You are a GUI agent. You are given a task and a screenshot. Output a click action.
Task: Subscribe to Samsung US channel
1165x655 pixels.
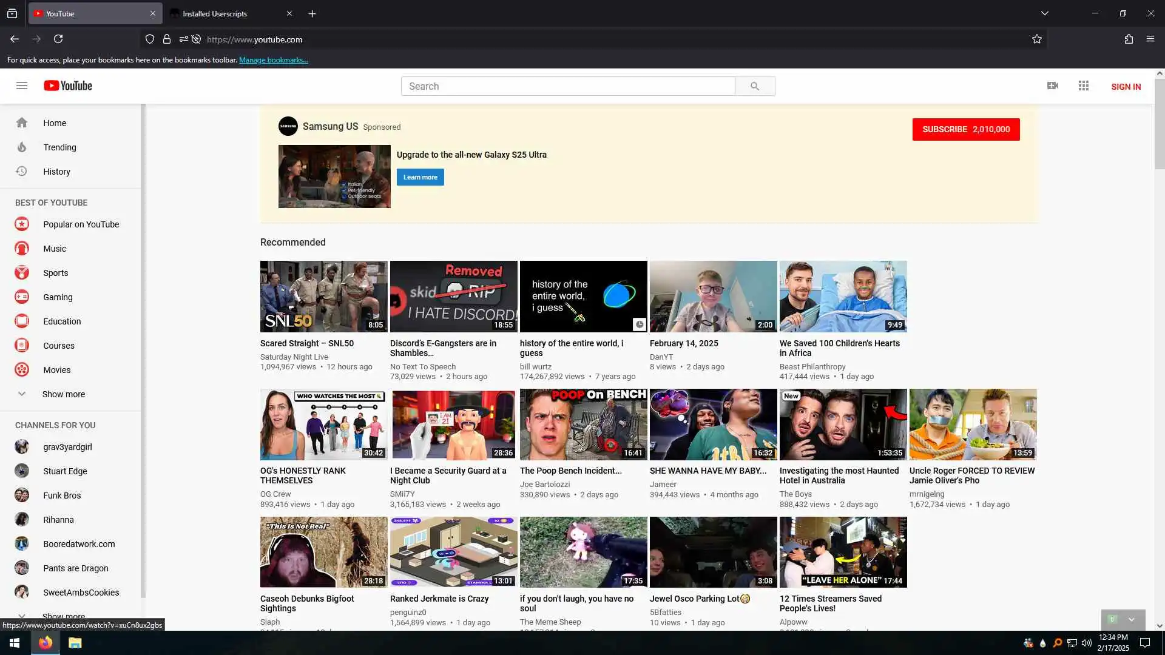pos(965,129)
